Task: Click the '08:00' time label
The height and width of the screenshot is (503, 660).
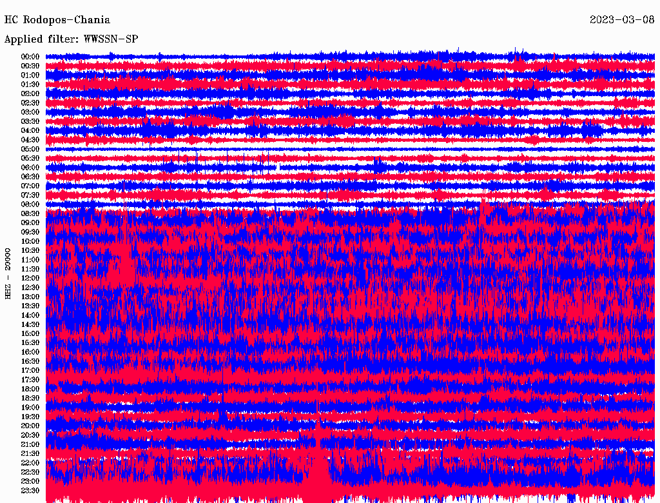Action: point(30,204)
